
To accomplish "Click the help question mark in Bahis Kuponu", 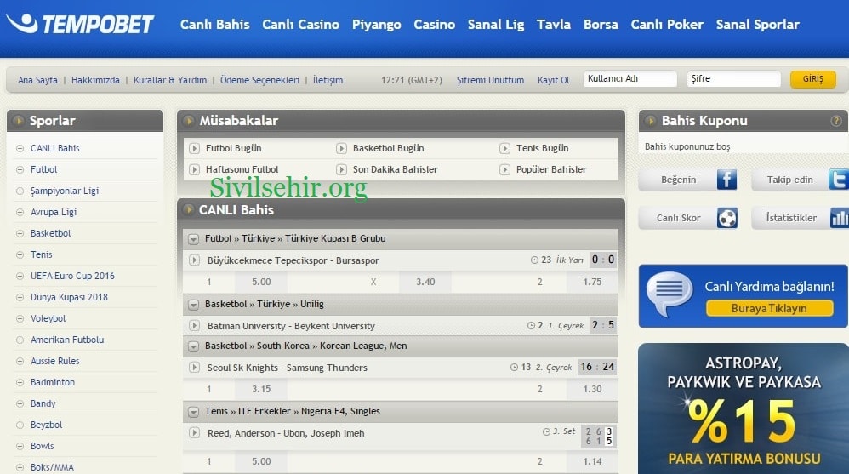I will 836,121.
